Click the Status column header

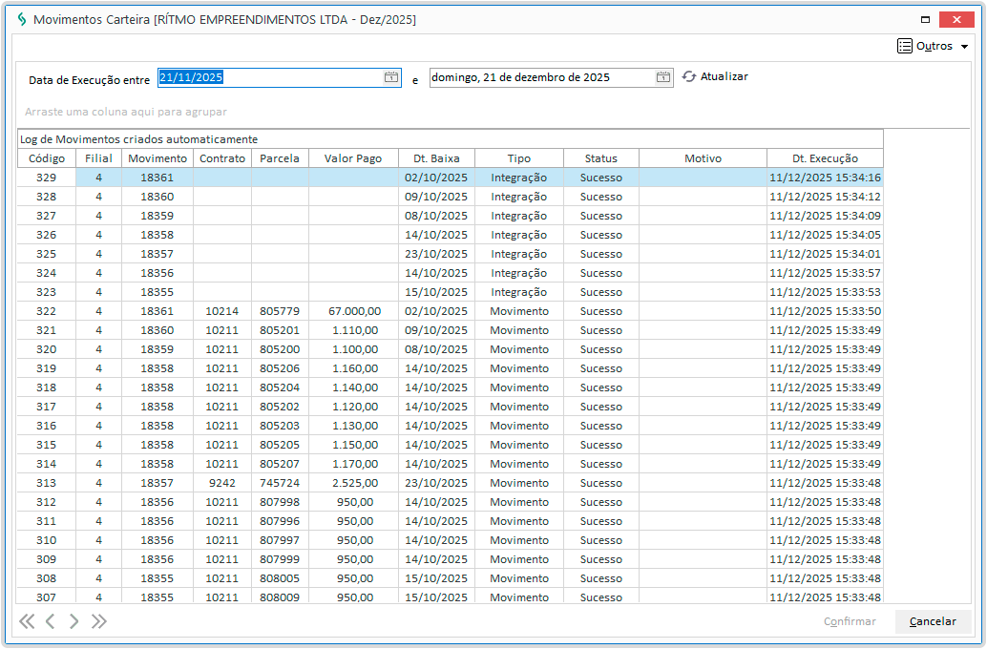600,158
